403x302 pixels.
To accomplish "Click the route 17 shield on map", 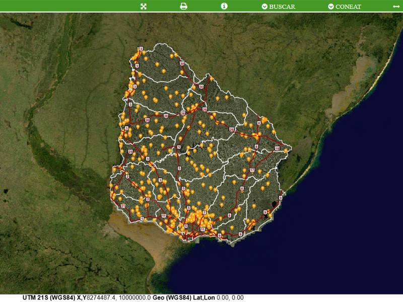I will coord(252,170).
